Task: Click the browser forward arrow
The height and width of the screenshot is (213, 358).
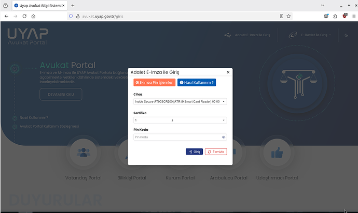Action: click(15, 16)
